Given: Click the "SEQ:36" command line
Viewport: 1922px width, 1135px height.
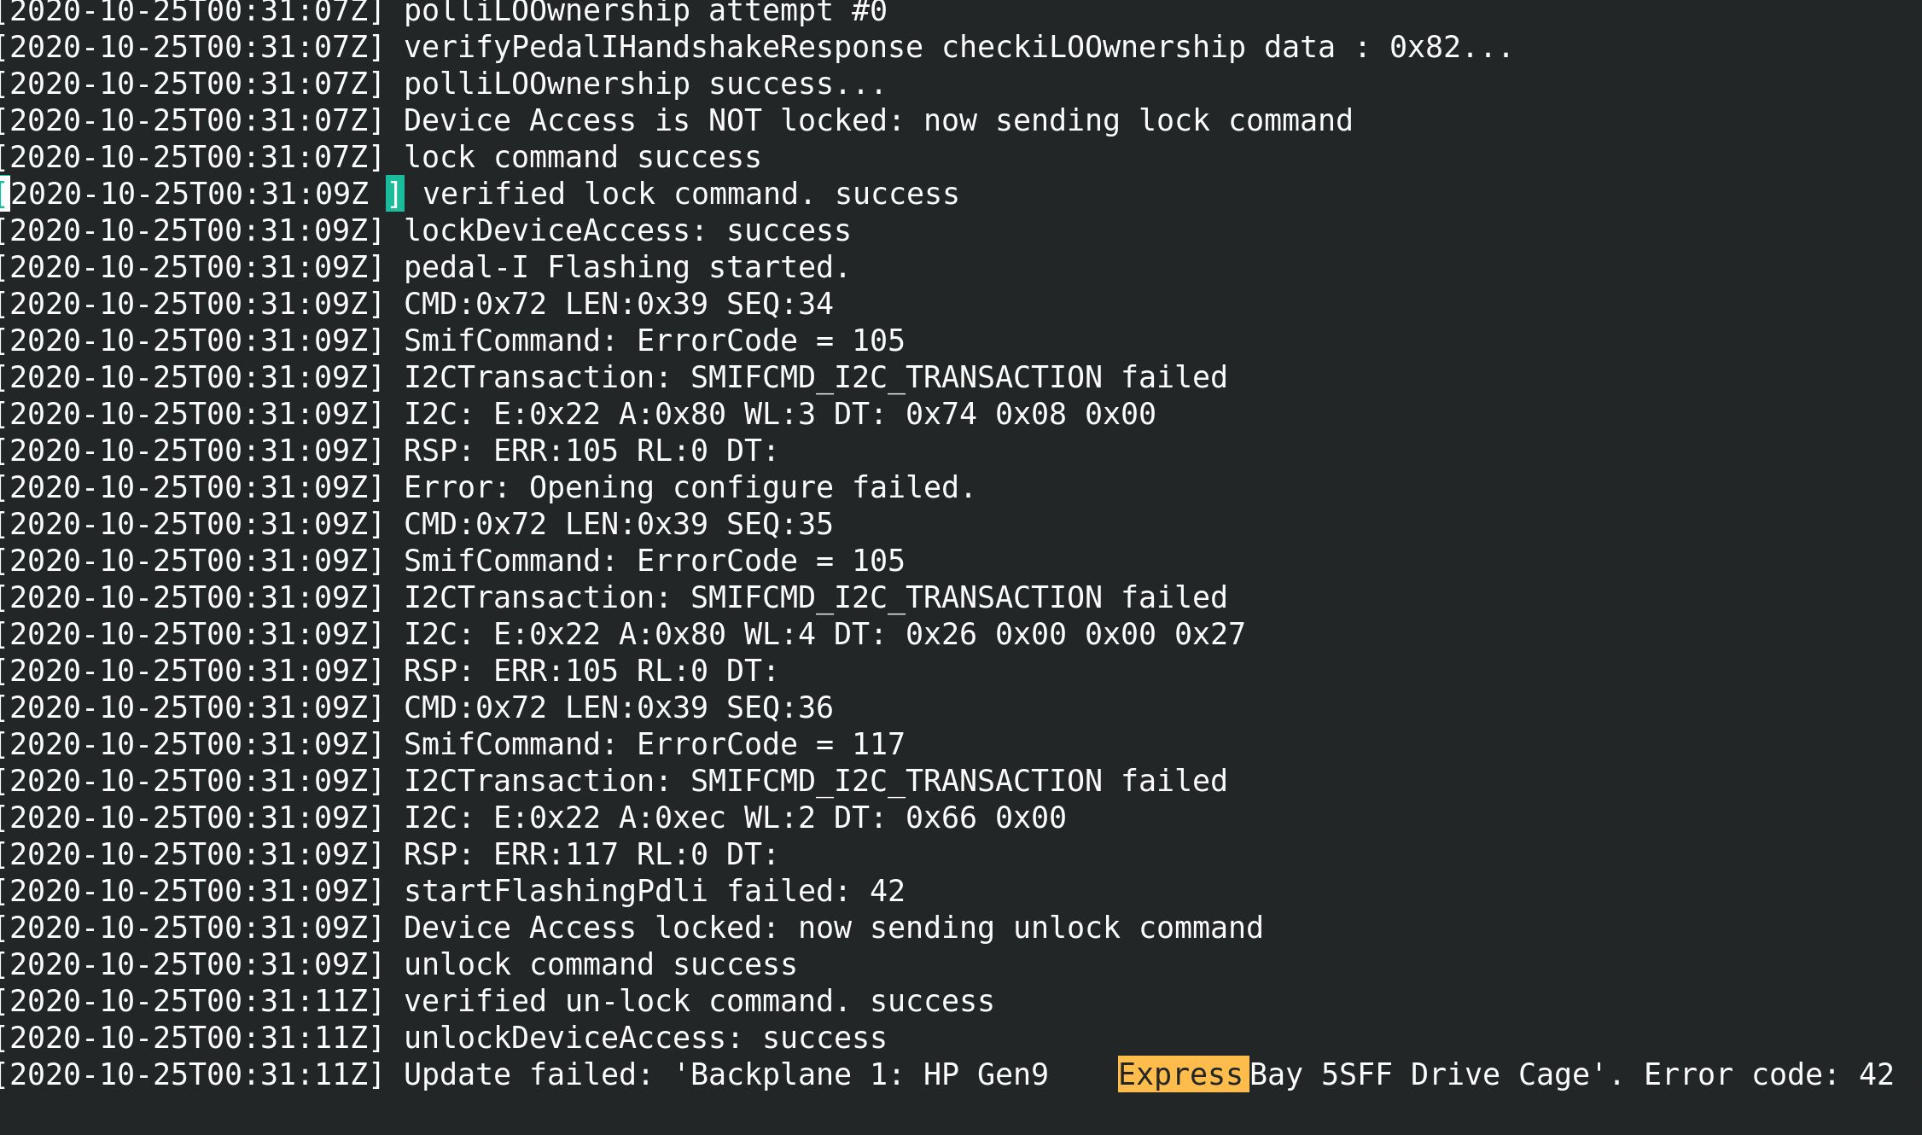Looking at the screenshot, I should (618, 707).
